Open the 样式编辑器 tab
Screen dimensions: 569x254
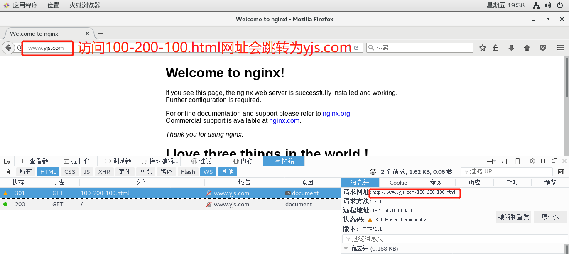point(159,161)
